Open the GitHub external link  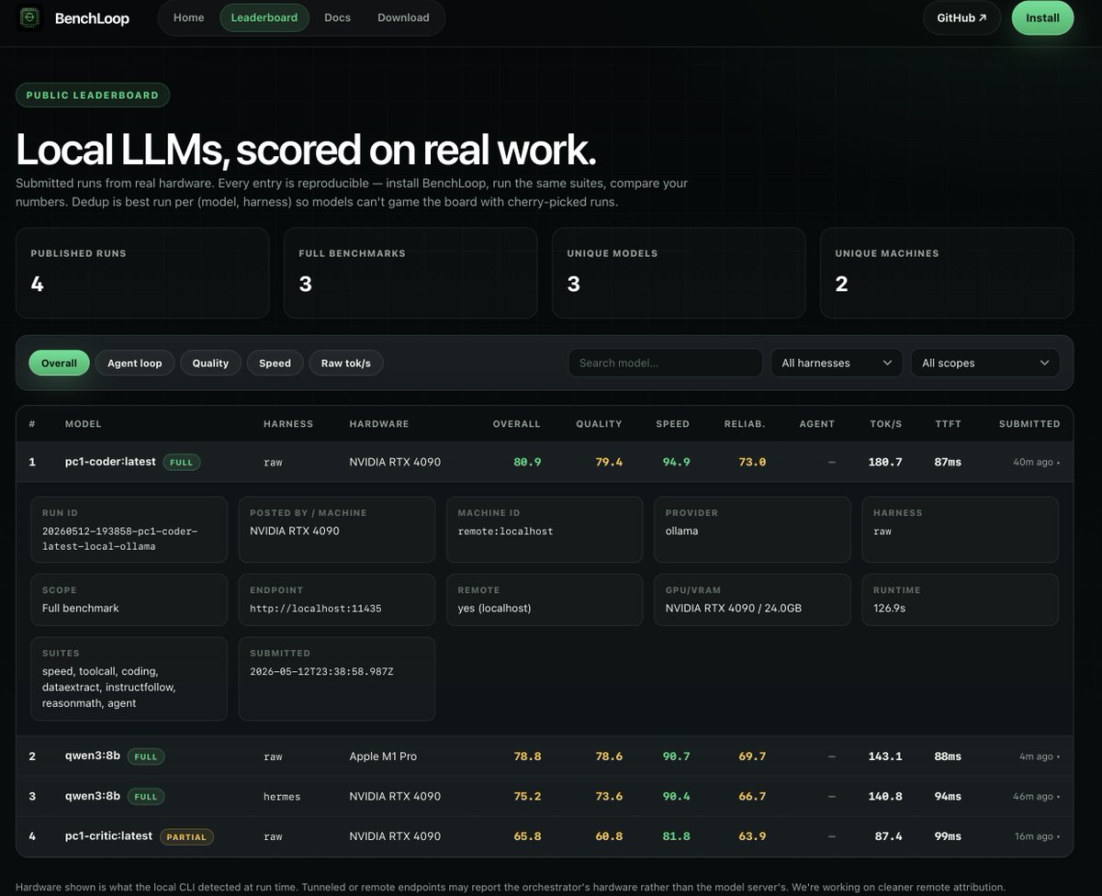click(x=961, y=17)
